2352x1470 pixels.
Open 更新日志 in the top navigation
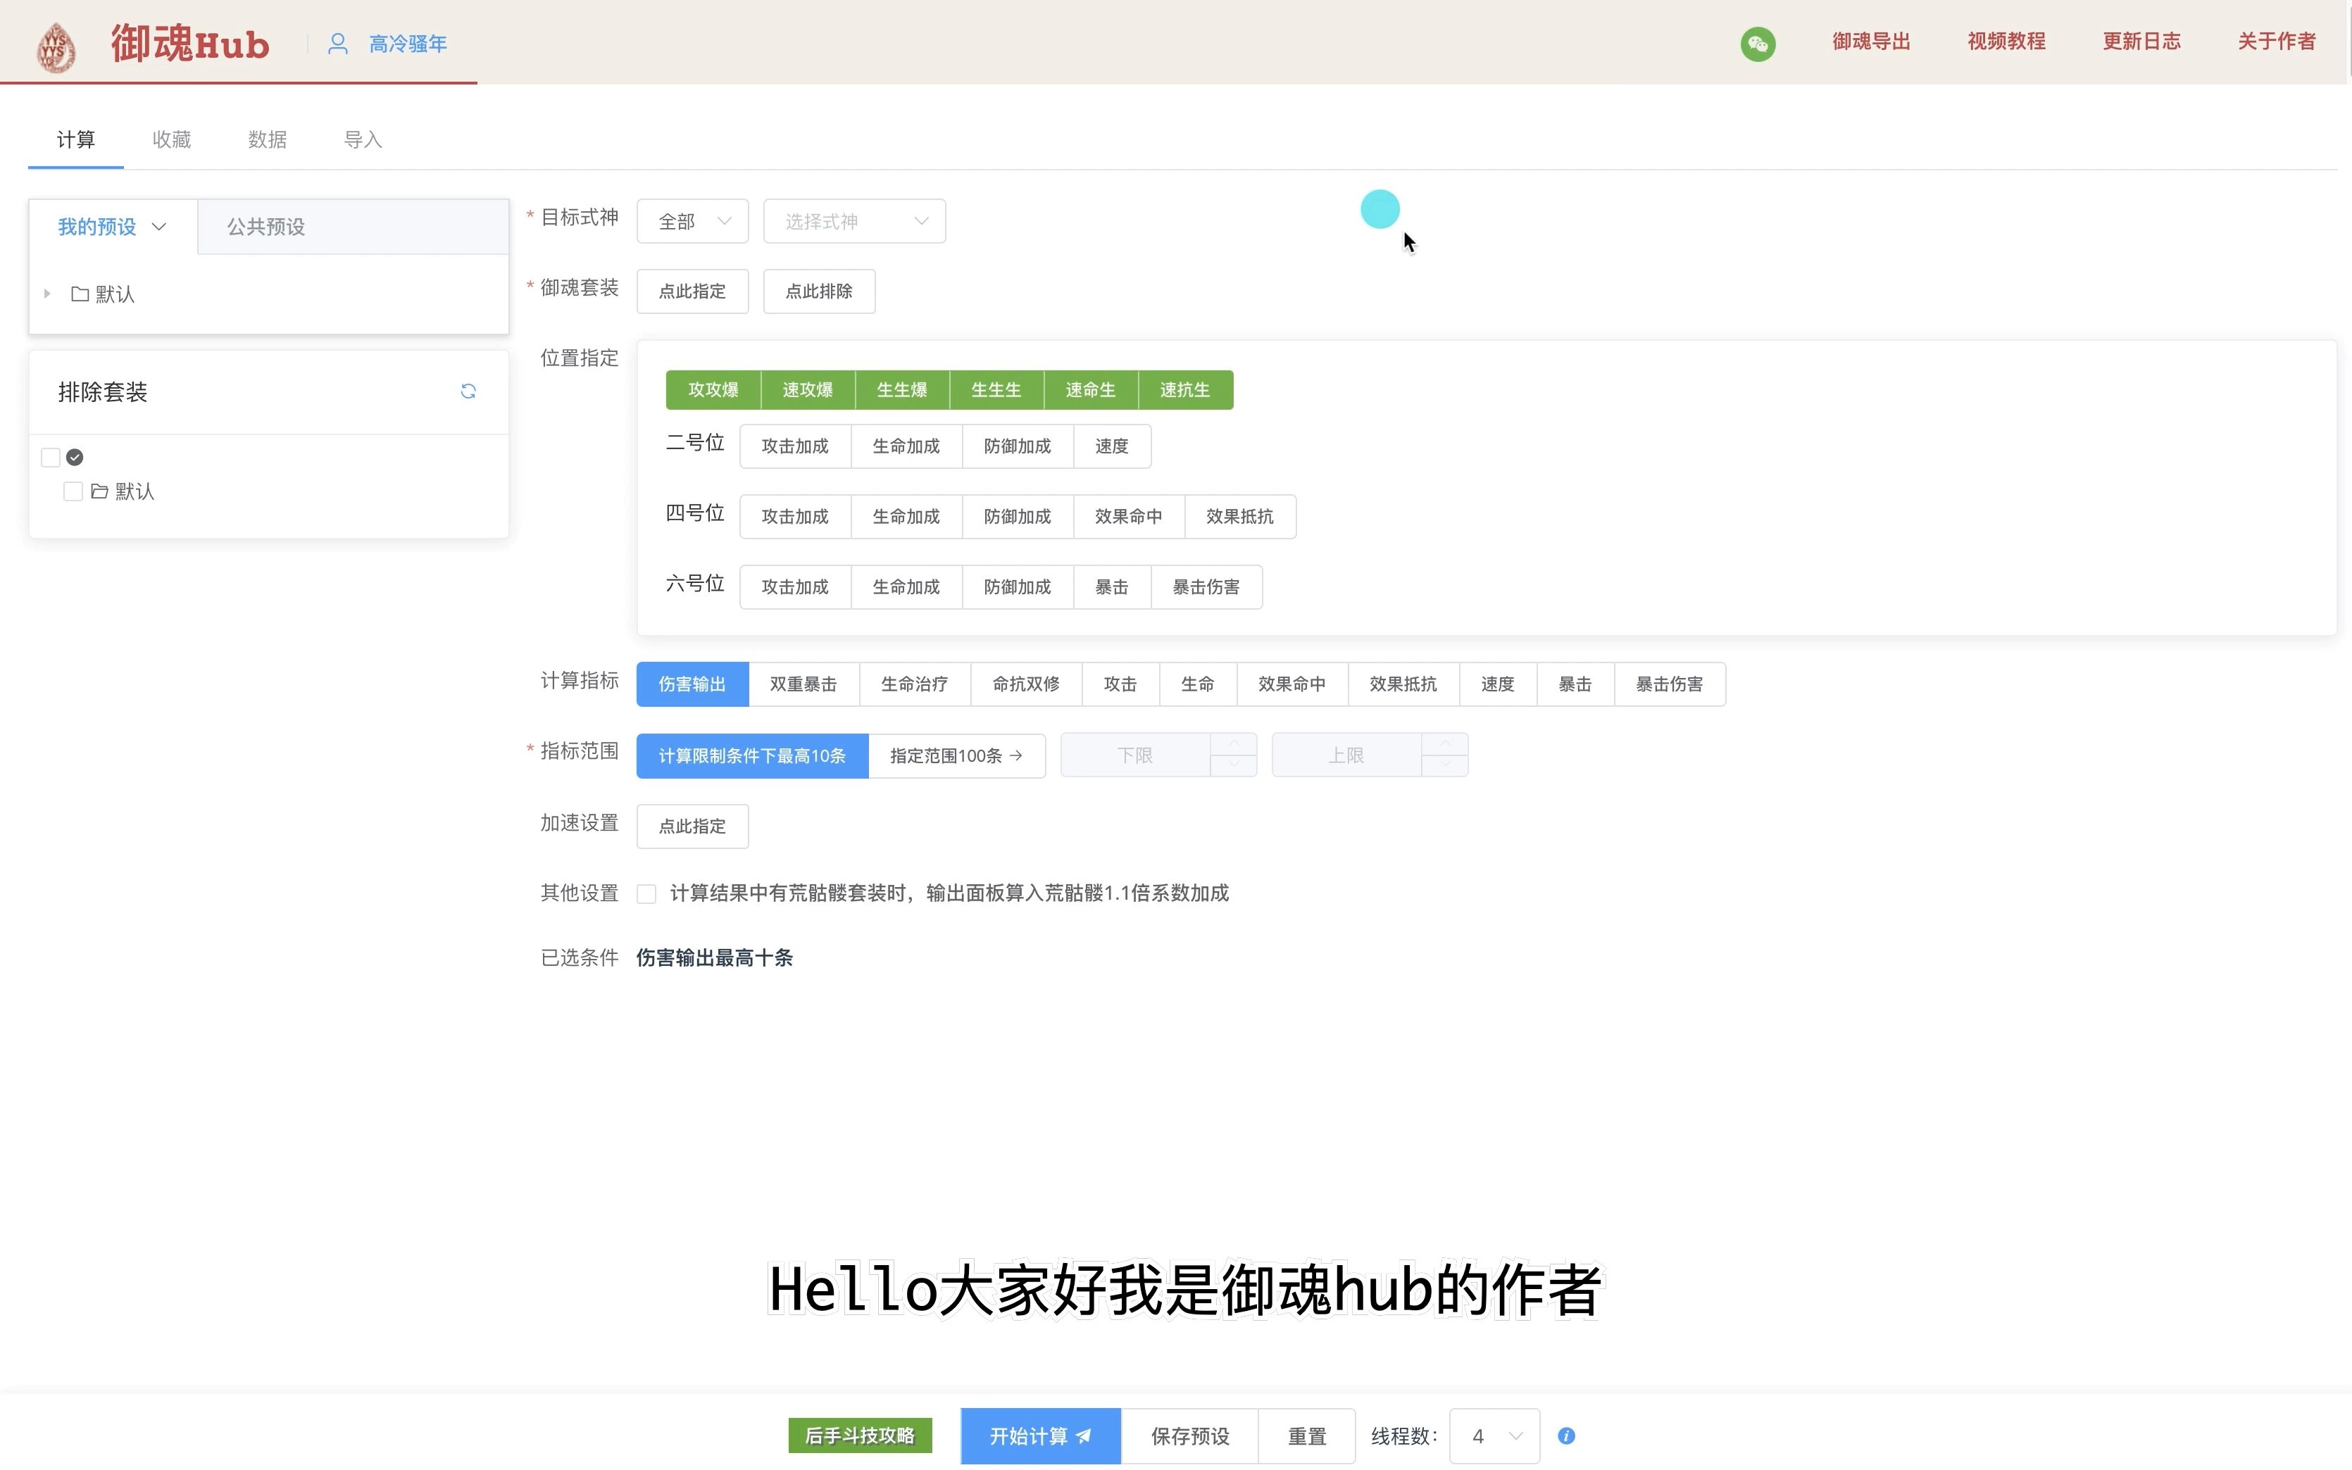[x=2141, y=42]
